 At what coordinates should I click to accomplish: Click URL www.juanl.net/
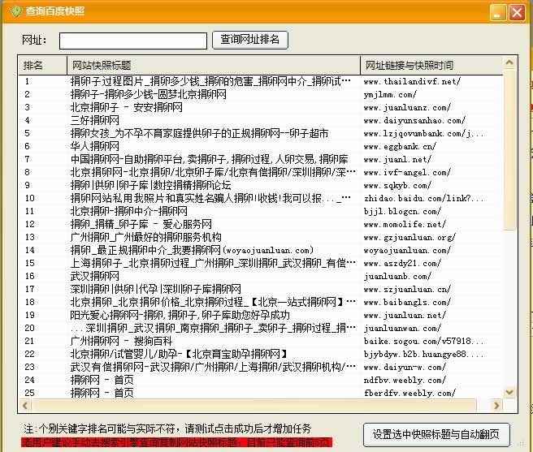(397, 159)
